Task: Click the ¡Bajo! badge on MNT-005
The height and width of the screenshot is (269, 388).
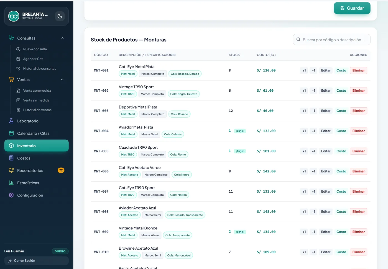Action: click(240, 151)
